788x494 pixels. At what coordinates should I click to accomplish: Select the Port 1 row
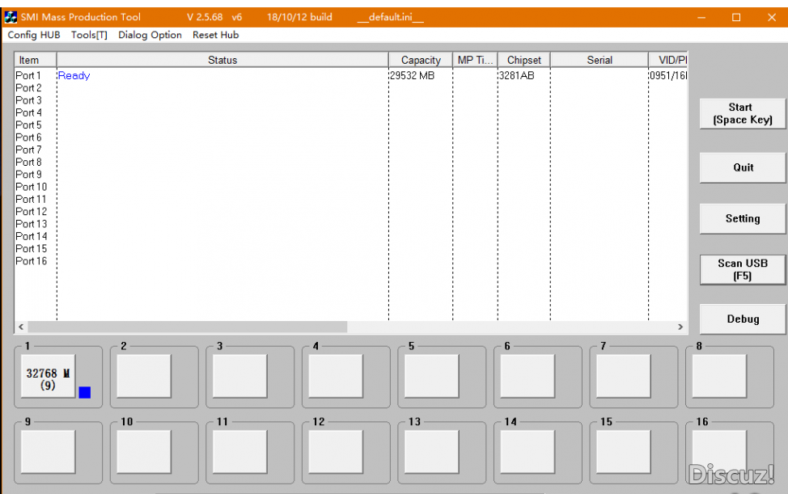tap(351, 75)
